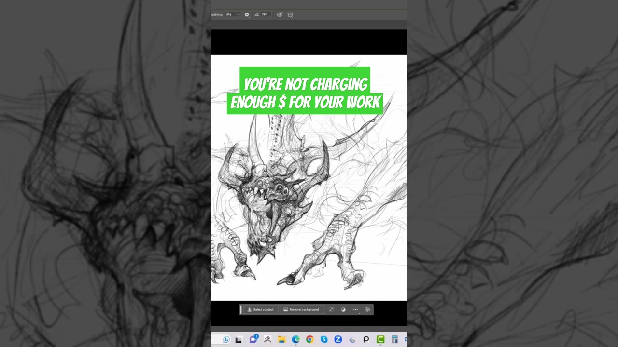Click the Smoothing 0% value field
The width and height of the screenshot is (618, 347).
pos(230,15)
